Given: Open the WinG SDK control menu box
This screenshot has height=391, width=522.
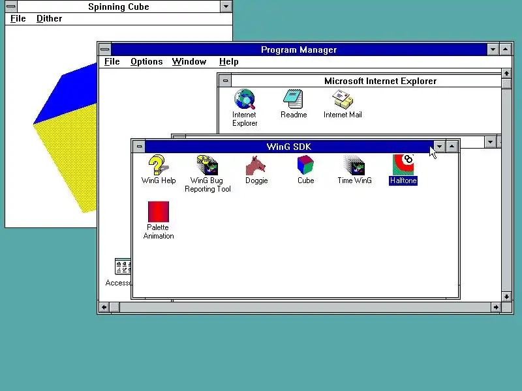Looking at the screenshot, I should point(139,146).
